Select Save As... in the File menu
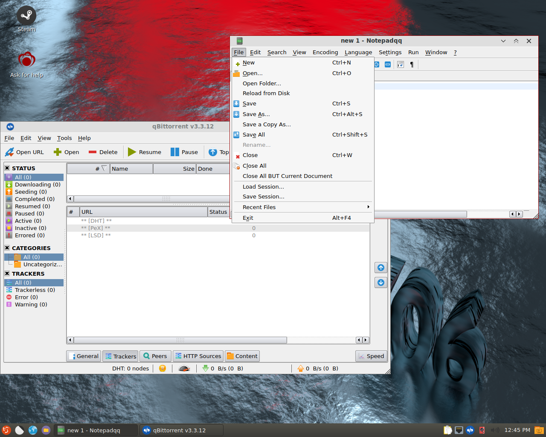546x437 pixels. coord(303,114)
